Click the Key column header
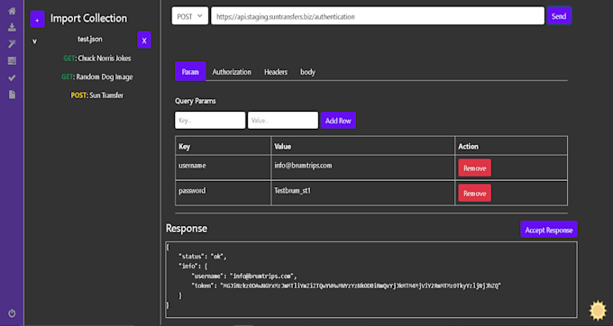Viewport: 613px width, 326px height. click(x=223, y=146)
